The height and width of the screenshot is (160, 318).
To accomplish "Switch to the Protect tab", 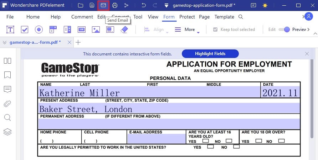I will coord(187,17).
